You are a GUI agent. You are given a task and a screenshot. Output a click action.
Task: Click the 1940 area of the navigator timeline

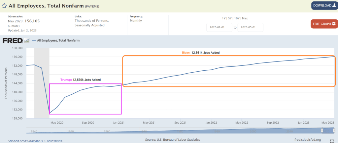[34, 131]
